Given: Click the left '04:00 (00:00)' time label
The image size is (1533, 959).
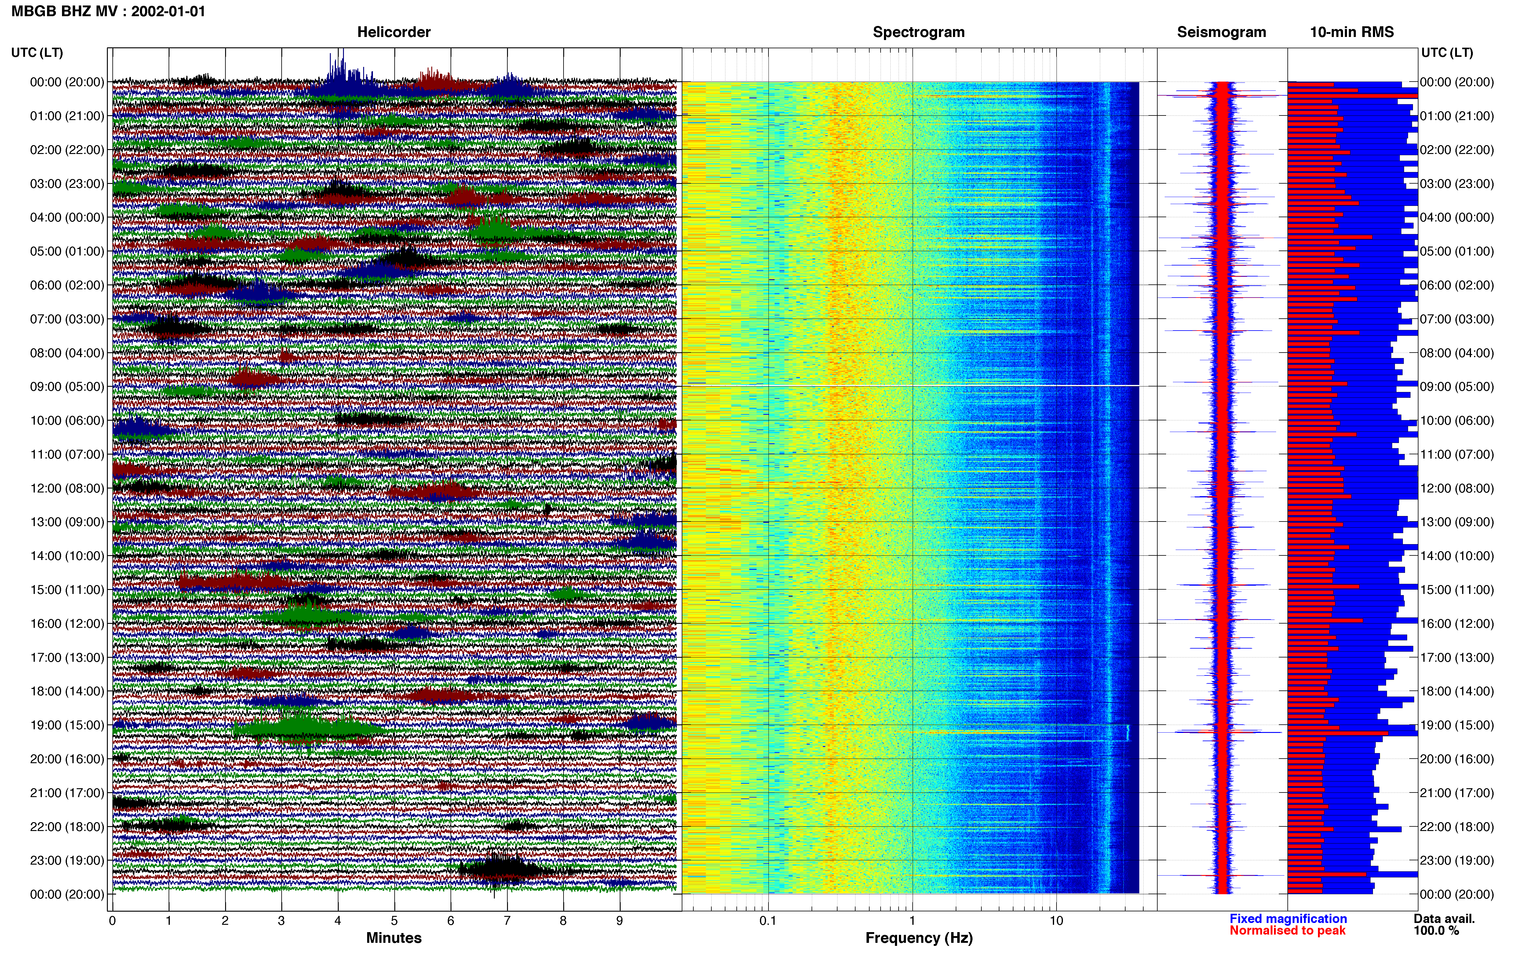Looking at the screenshot, I should pyautogui.click(x=67, y=218).
